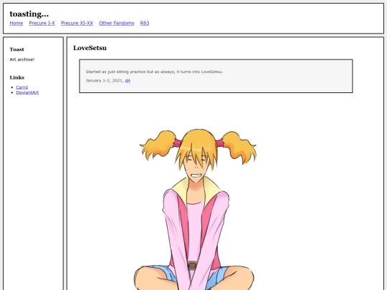Click the toasting... site title
Image resolution: width=387 pixels, height=290 pixels.
(29, 14)
